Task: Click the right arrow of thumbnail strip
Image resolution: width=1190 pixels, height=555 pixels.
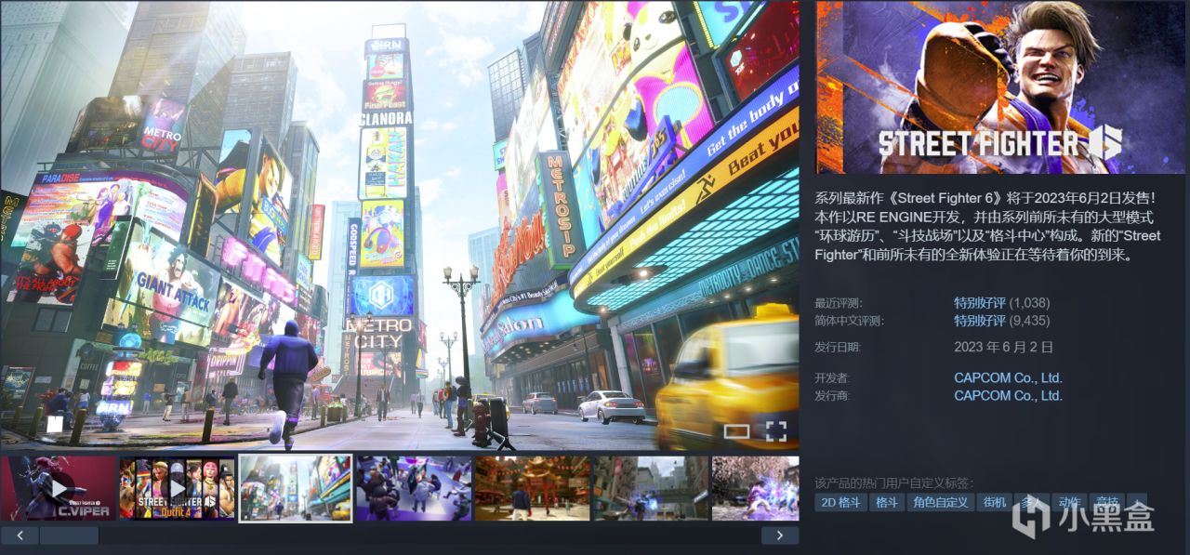Action: [x=780, y=535]
